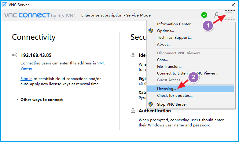Click the IP address 192.168.43.85
The width and height of the screenshot is (239, 142).
[36, 55]
